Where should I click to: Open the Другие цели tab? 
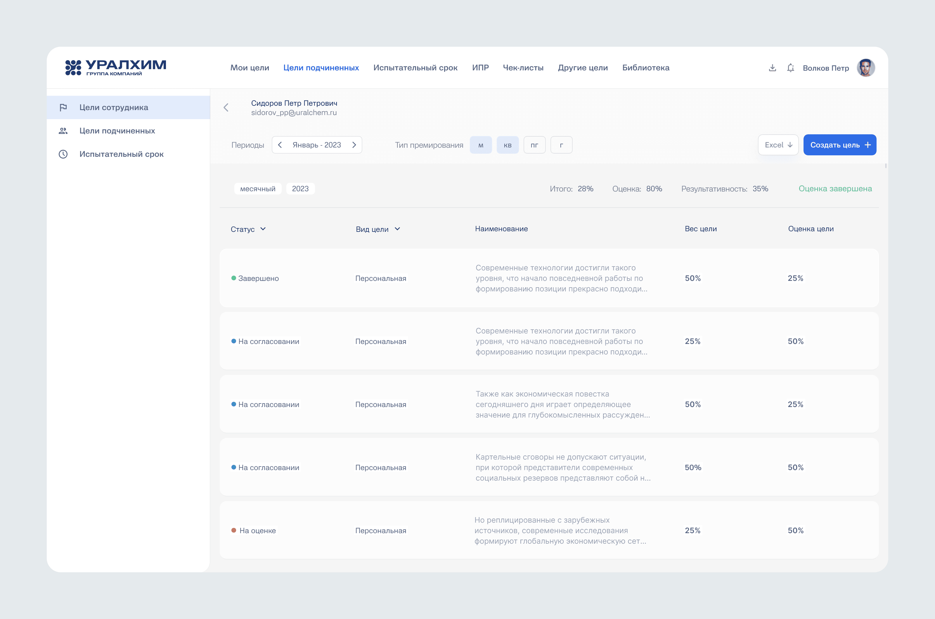(x=583, y=68)
